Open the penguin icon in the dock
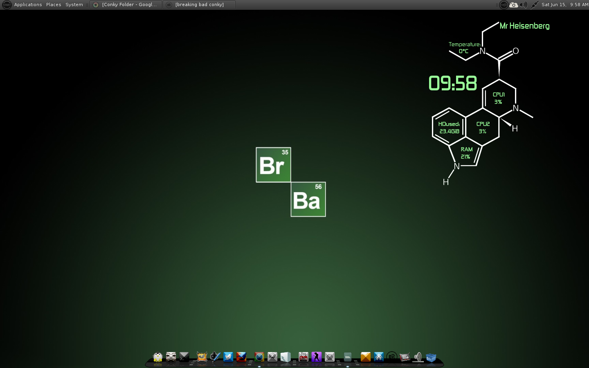The image size is (589, 368). (x=158, y=357)
